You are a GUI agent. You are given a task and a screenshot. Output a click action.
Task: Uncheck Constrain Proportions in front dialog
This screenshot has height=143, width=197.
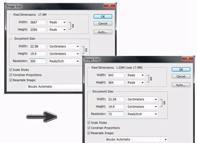pos(89,128)
